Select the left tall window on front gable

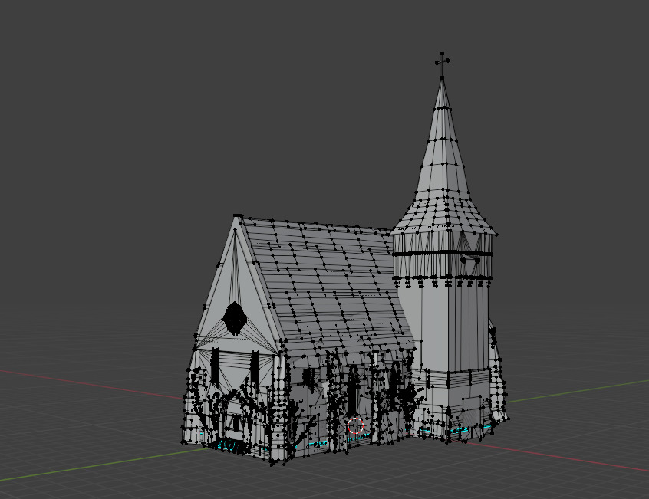point(215,366)
